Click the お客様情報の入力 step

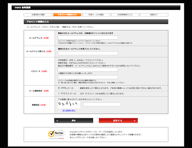[125, 15]
